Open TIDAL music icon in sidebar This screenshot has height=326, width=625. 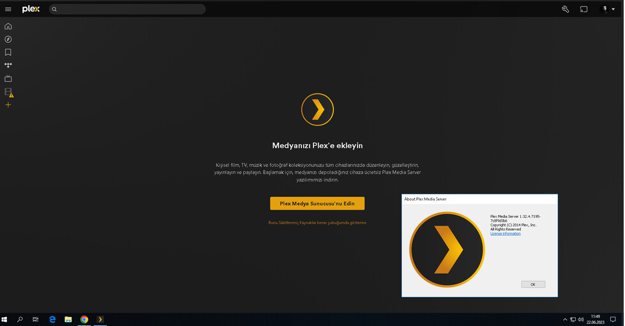pos(8,65)
